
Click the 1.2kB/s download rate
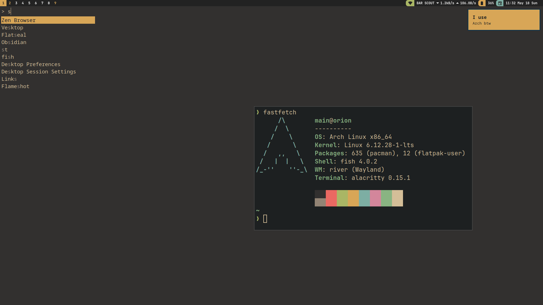pos(447,3)
